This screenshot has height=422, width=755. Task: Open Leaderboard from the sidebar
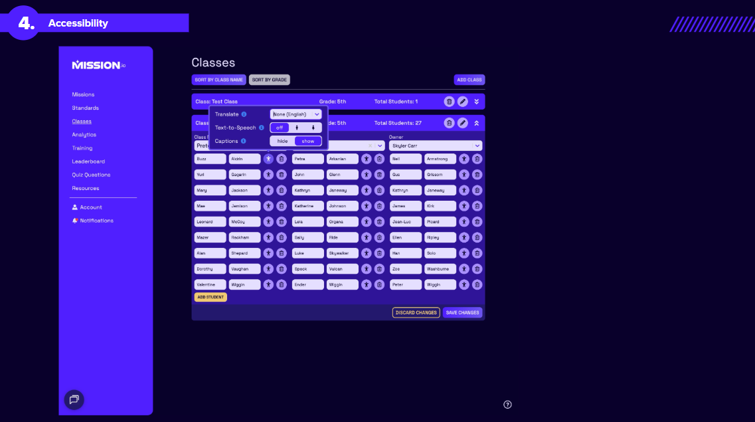click(88, 161)
